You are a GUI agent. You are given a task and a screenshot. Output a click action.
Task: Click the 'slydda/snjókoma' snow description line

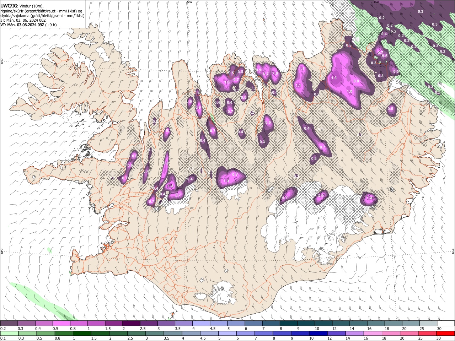(x=42, y=16)
